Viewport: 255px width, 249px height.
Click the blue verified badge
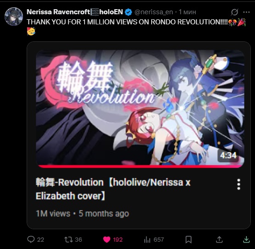(128, 12)
